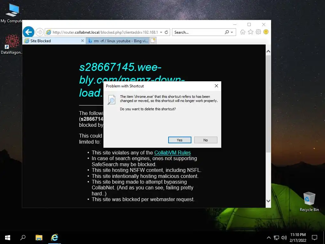Image resolution: width=325 pixels, height=244 pixels.
Task: Click No in Problem with Shortcut dialog
Action: (x=206, y=140)
